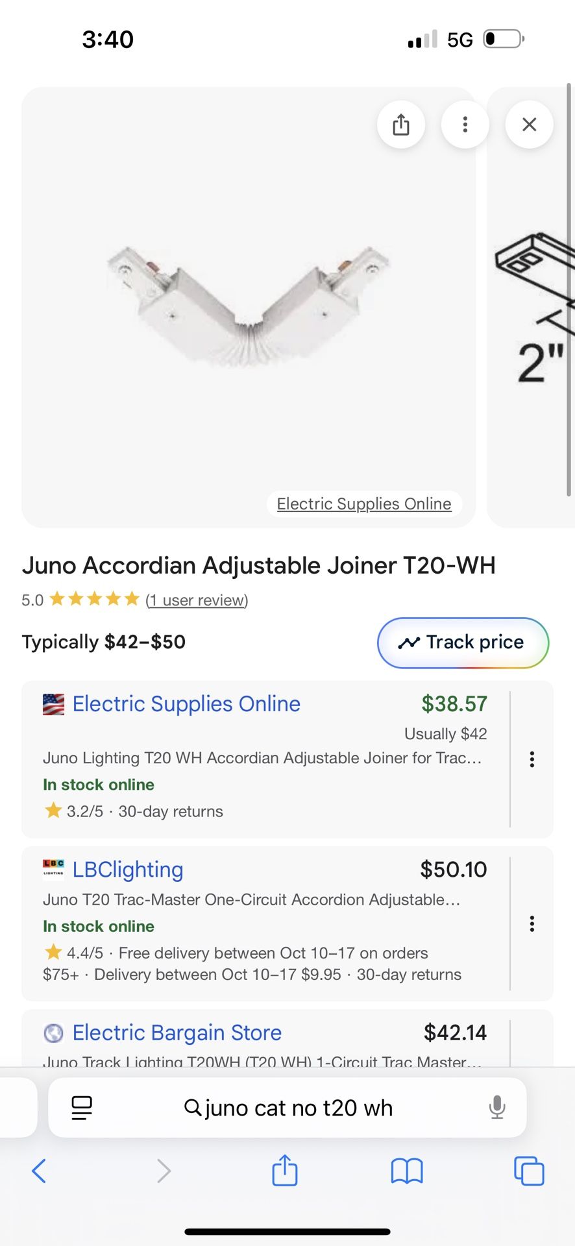Tap Safari share button in bottom toolbar

click(x=284, y=1171)
